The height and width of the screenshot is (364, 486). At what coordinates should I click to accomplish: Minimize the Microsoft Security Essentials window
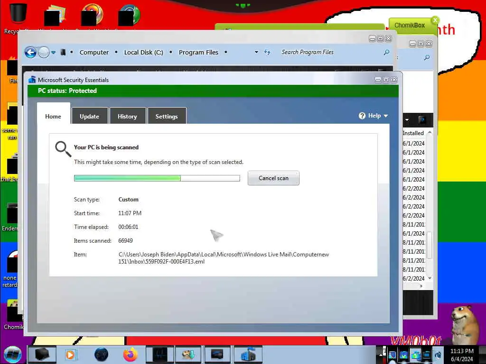pos(378,80)
